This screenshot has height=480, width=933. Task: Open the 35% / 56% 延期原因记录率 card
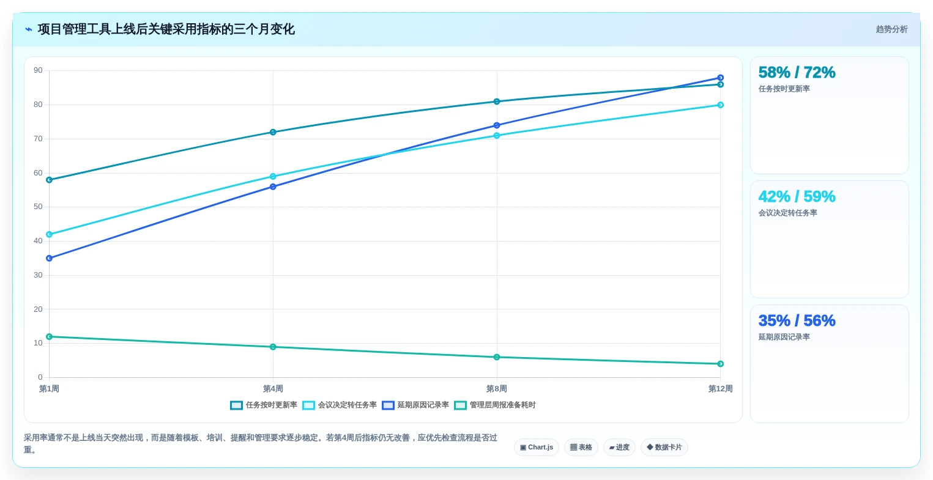(830, 364)
